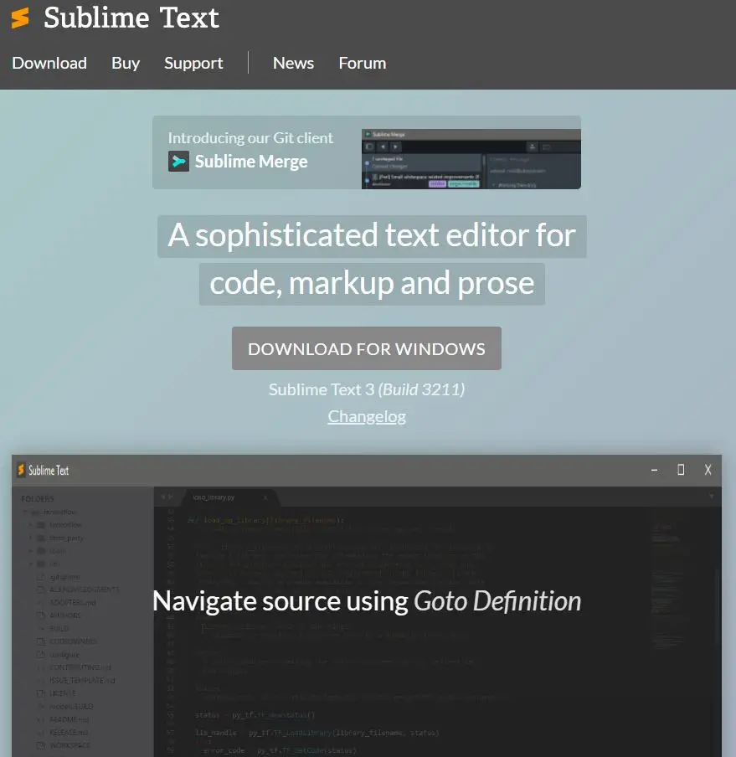Visit the News section
Viewport: 736px width, 757px height.
[293, 63]
